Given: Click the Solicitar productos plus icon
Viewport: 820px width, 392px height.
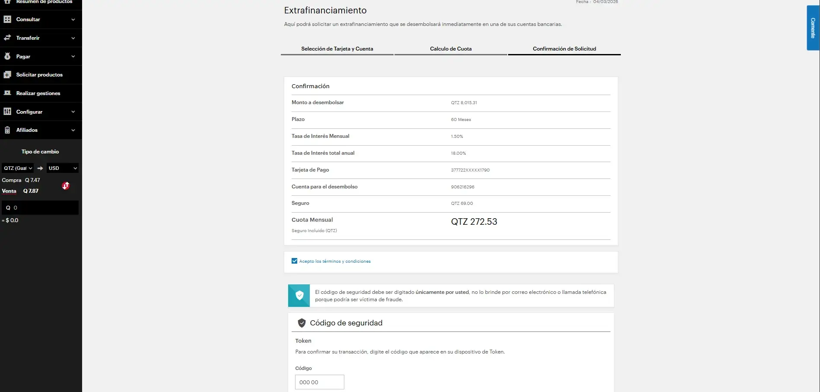Looking at the screenshot, I should (x=7, y=75).
